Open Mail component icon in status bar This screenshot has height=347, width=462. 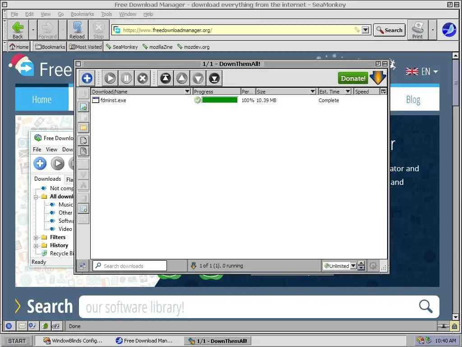pos(22,326)
